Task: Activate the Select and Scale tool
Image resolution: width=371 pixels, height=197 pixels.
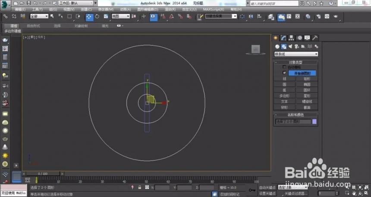Action: click(106, 16)
